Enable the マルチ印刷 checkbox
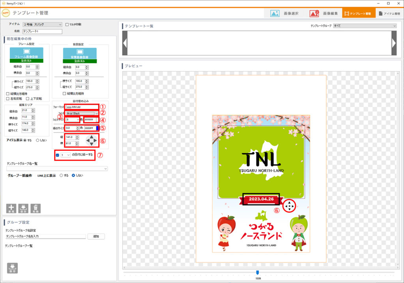The image size is (404, 283). (67, 24)
